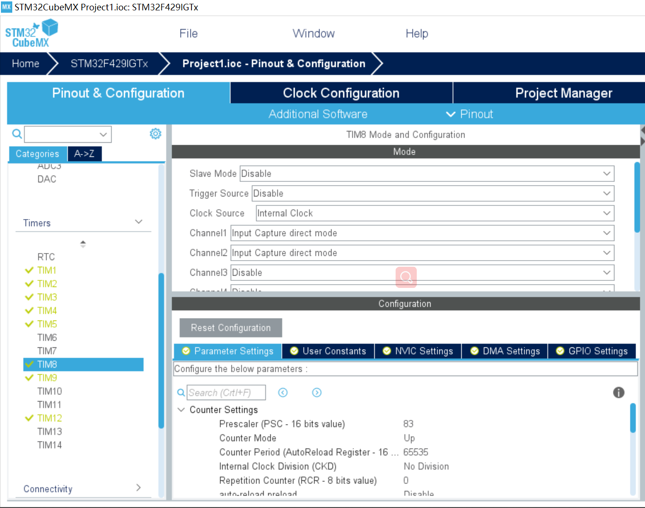
Task: Select the Pinout & Configuration tab
Action: 118,93
